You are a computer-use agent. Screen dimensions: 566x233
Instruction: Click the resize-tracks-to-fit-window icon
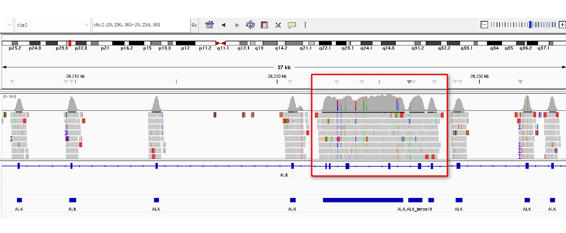(x=278, y=25)
